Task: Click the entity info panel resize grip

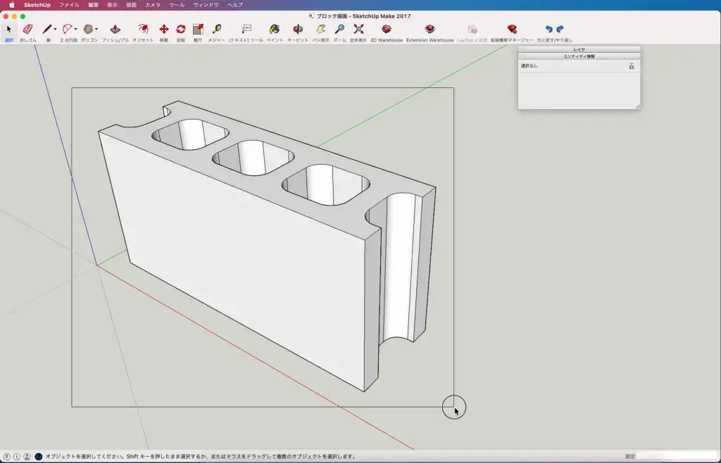Action: [x=637, y=106]
